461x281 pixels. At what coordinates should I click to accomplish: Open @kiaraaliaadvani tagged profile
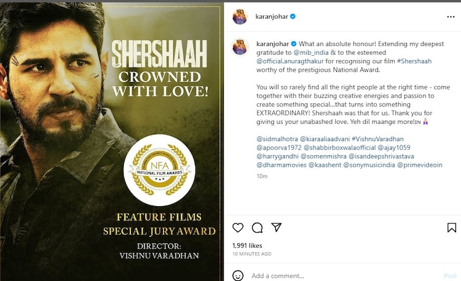tap(325, 139)
